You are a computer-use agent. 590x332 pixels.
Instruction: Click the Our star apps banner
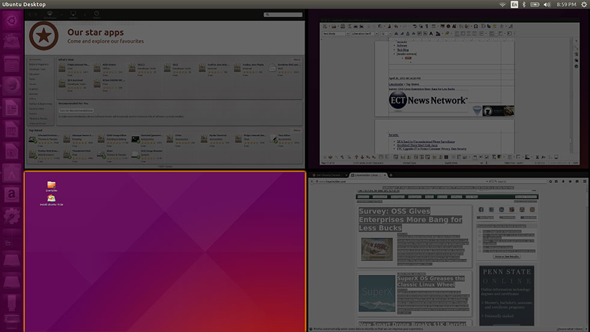pos(165,37)
